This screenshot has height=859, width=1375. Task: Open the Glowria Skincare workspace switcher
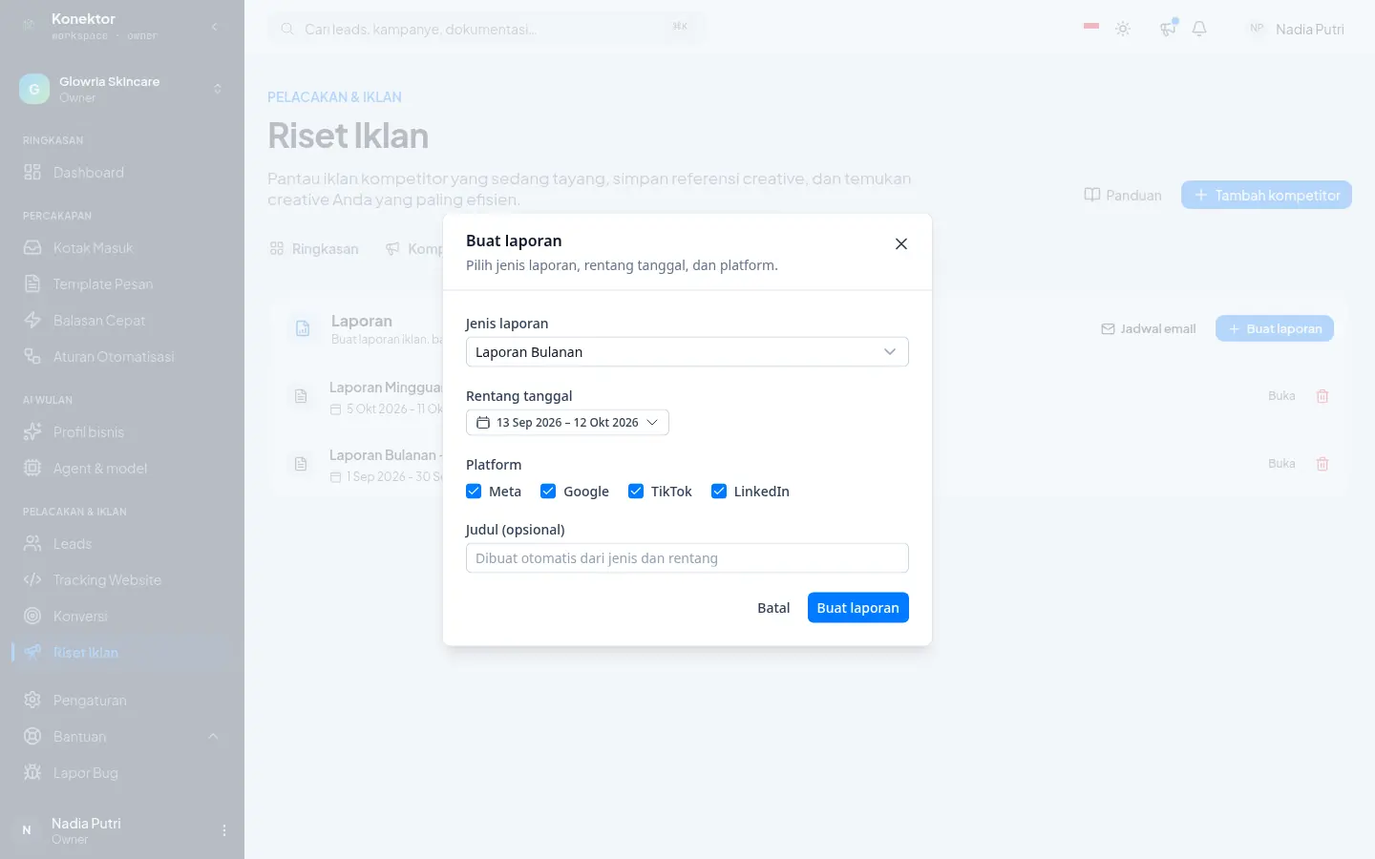(x=122, y=89)
